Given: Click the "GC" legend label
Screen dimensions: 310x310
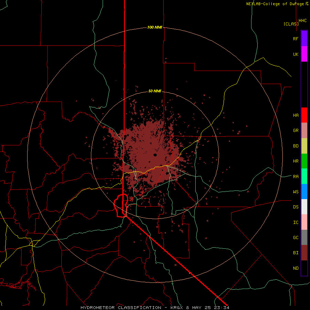Looking at the screenshot, I should click(x=296, y=237).
